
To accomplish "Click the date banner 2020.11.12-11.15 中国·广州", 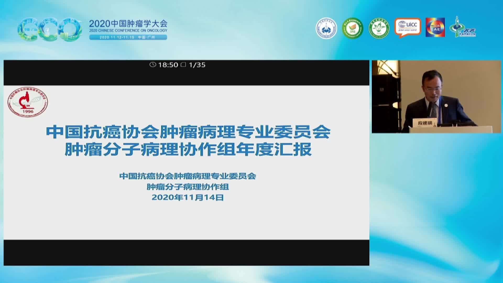I will pos(128,37).
